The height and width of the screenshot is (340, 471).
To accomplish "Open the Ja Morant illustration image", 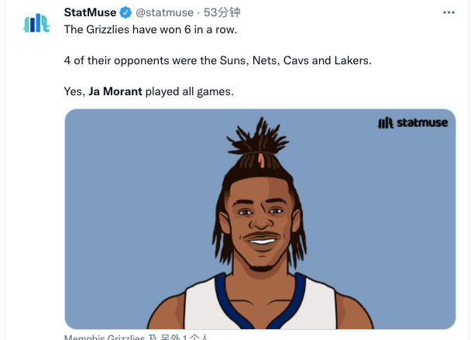I will (260, 219).
